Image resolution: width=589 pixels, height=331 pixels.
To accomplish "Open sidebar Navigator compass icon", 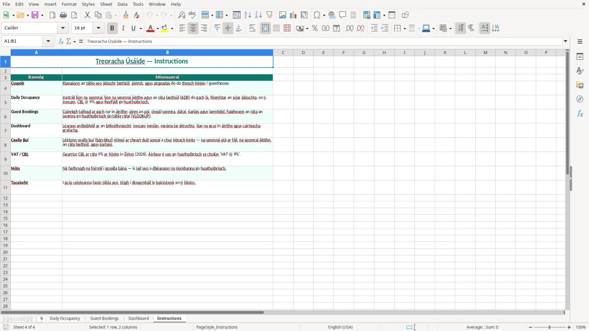I will coord(580,99).
